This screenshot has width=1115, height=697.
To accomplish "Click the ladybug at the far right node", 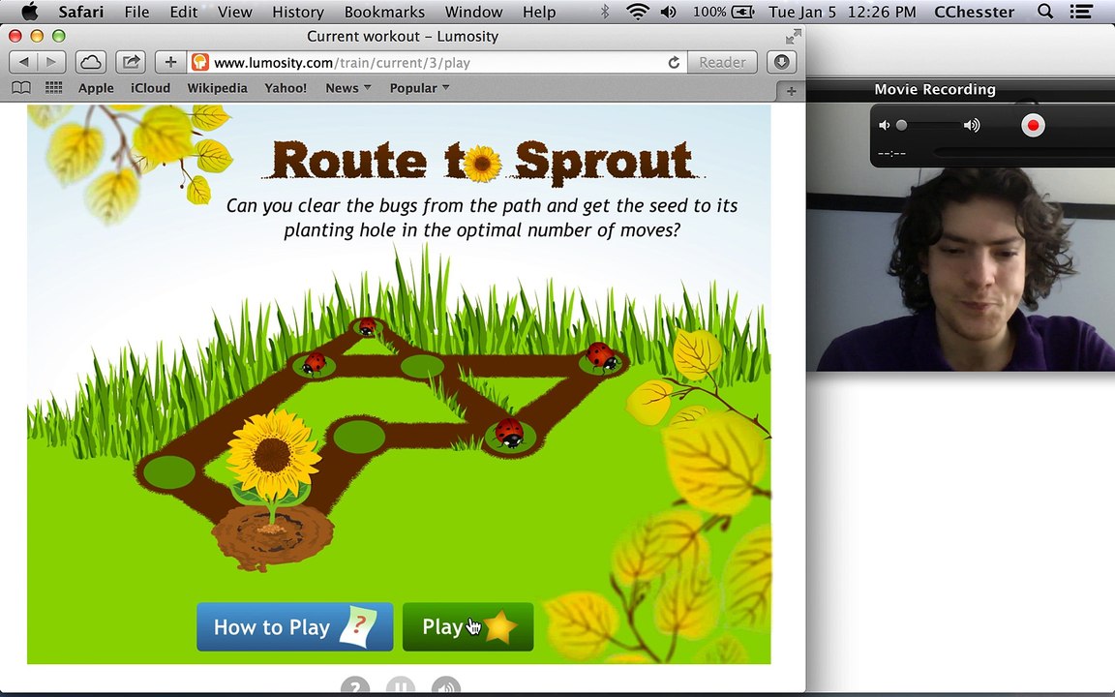I will (602, 355).
